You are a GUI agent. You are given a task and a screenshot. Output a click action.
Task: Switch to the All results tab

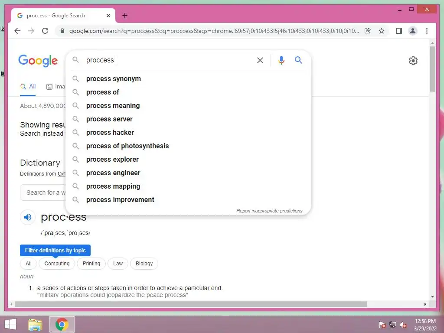pyautogui.click(x=28, y=87)
